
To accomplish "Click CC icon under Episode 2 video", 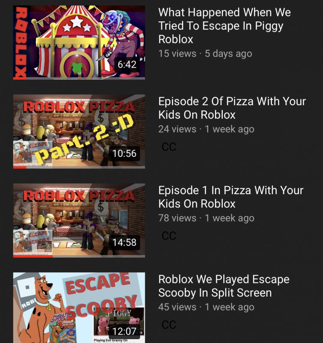I will (x=169, y=147).
